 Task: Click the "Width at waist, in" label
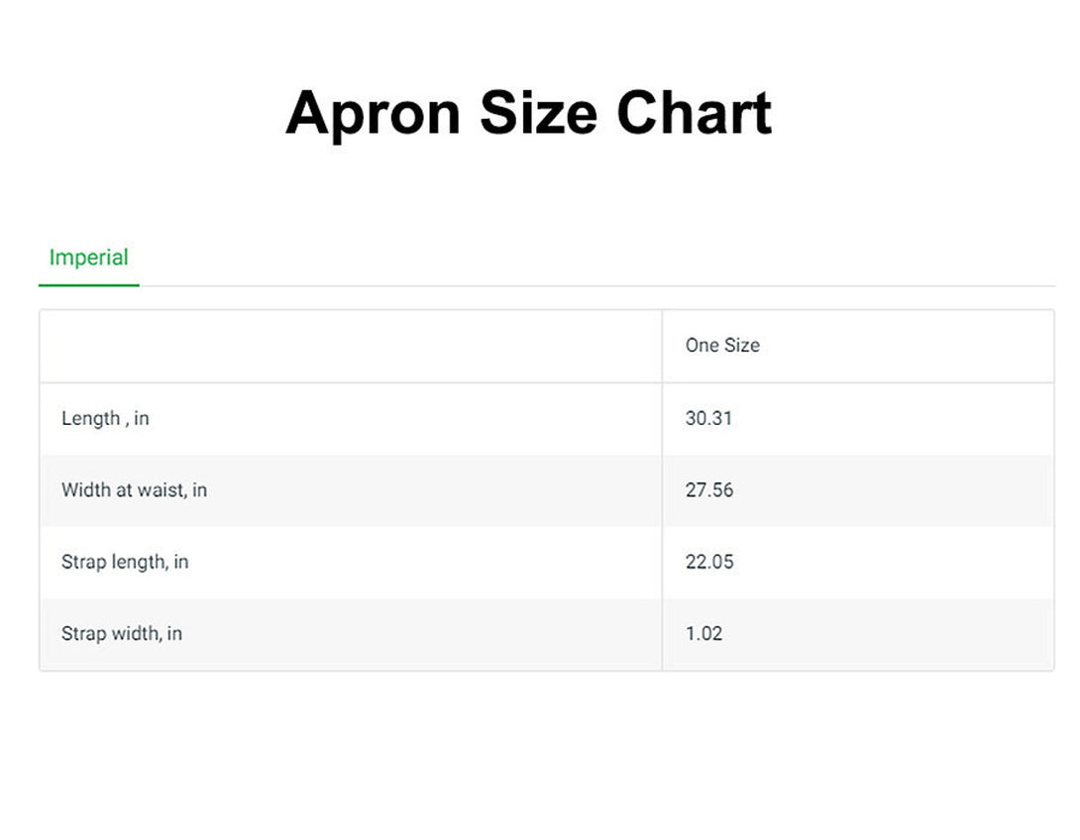tap(134, 489)
